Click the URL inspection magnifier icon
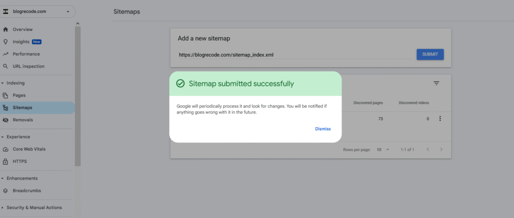The height and width of the screenshot is (218, 514). point(6,66)
